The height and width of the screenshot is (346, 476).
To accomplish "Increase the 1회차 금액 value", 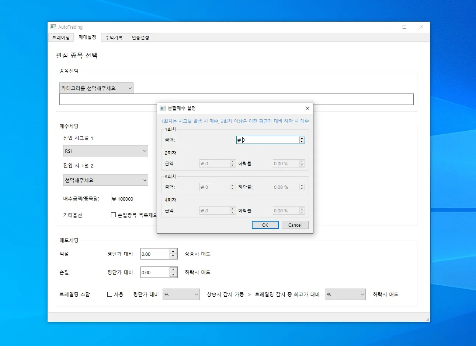I will 302,138.
